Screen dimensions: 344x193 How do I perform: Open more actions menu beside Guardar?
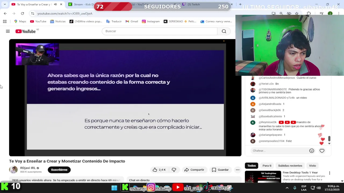tap(238, 170)
